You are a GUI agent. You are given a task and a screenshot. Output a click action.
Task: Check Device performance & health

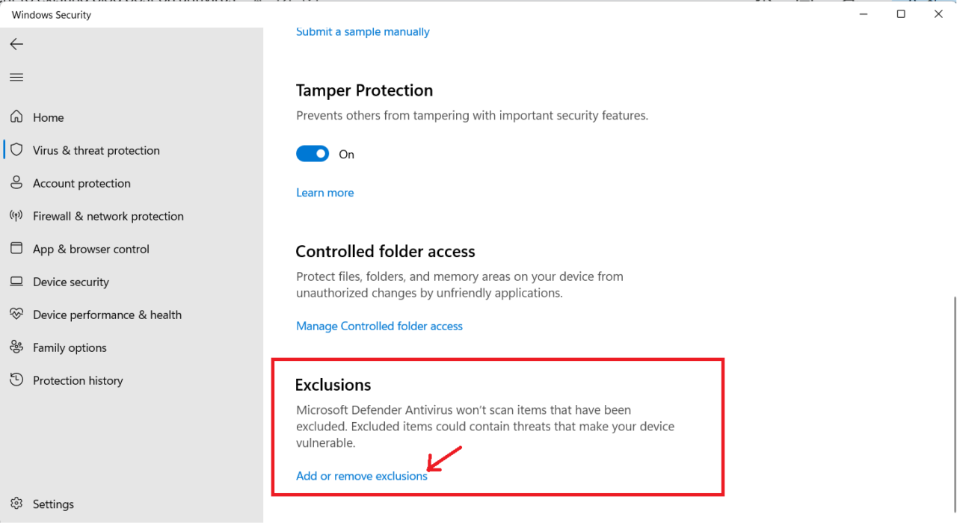pos(108,314)
